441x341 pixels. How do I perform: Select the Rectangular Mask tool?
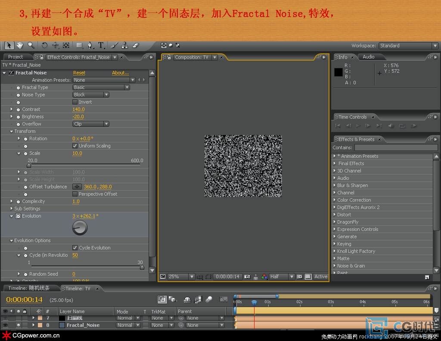[x=79, y=45]
